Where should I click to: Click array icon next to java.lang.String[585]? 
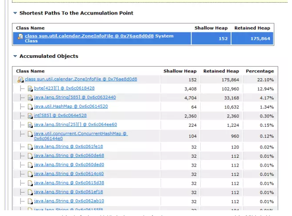coord(30,98)
